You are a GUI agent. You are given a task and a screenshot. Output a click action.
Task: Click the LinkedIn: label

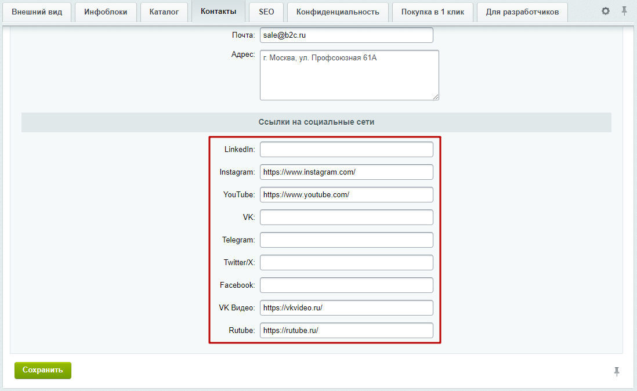coord(240,150)
